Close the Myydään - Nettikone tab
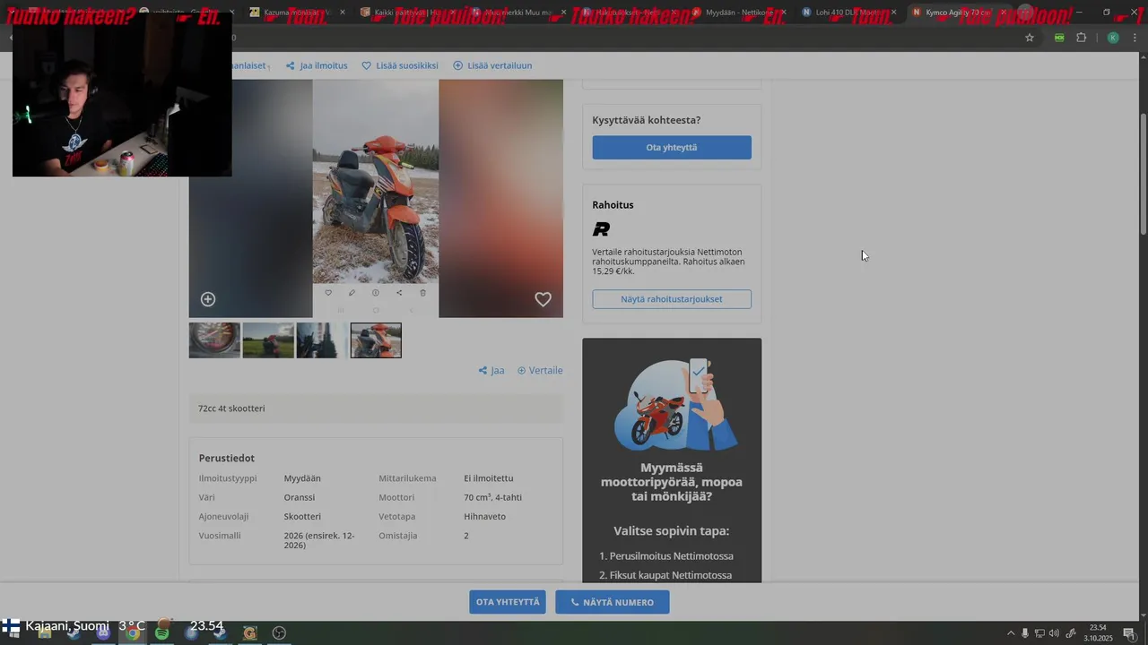Image resolution: width=1148 pixels, height=645 pixels. (784, 13)
